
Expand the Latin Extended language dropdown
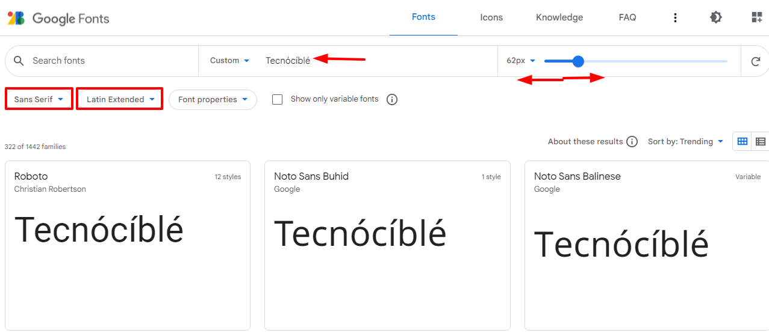coord(120,100)
